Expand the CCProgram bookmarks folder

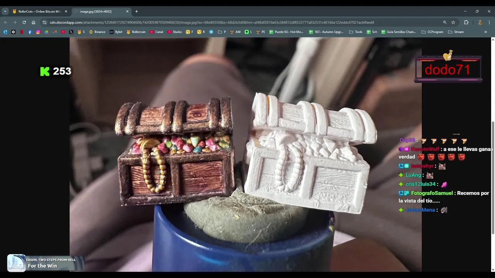(x=432, y=32)
